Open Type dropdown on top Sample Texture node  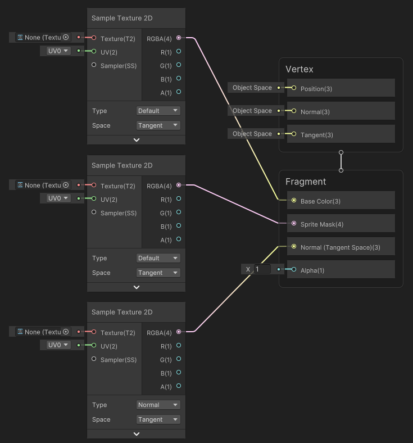point(158,111)
